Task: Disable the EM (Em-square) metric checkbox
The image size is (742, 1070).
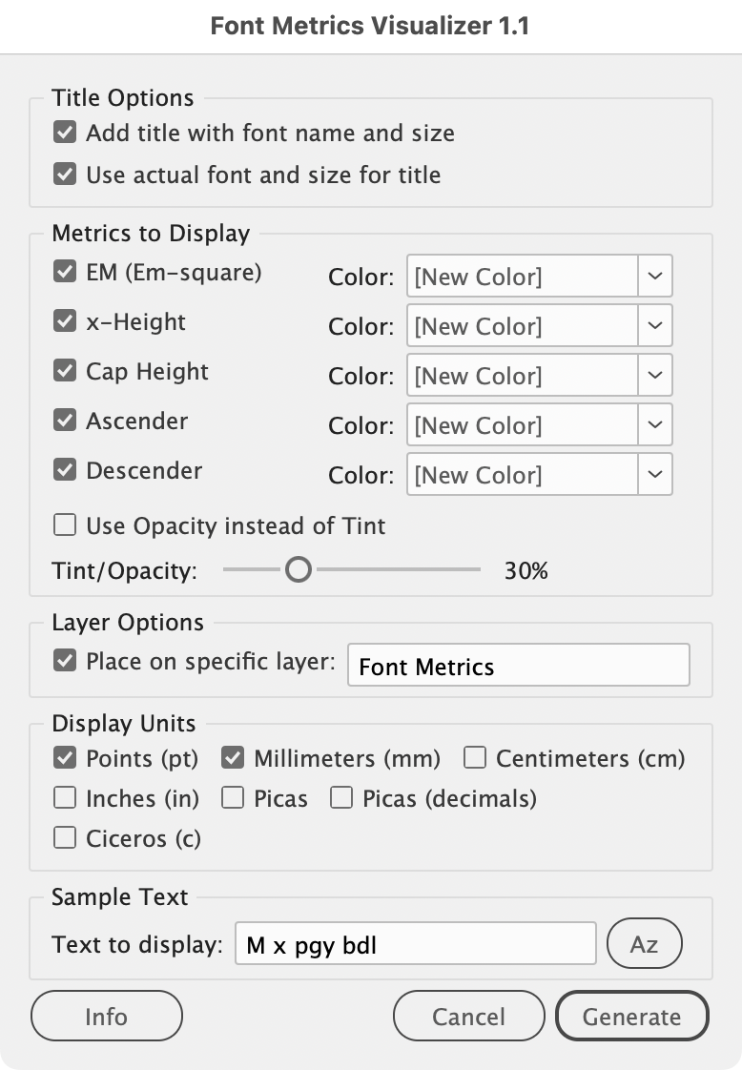Action: point(65,272)
